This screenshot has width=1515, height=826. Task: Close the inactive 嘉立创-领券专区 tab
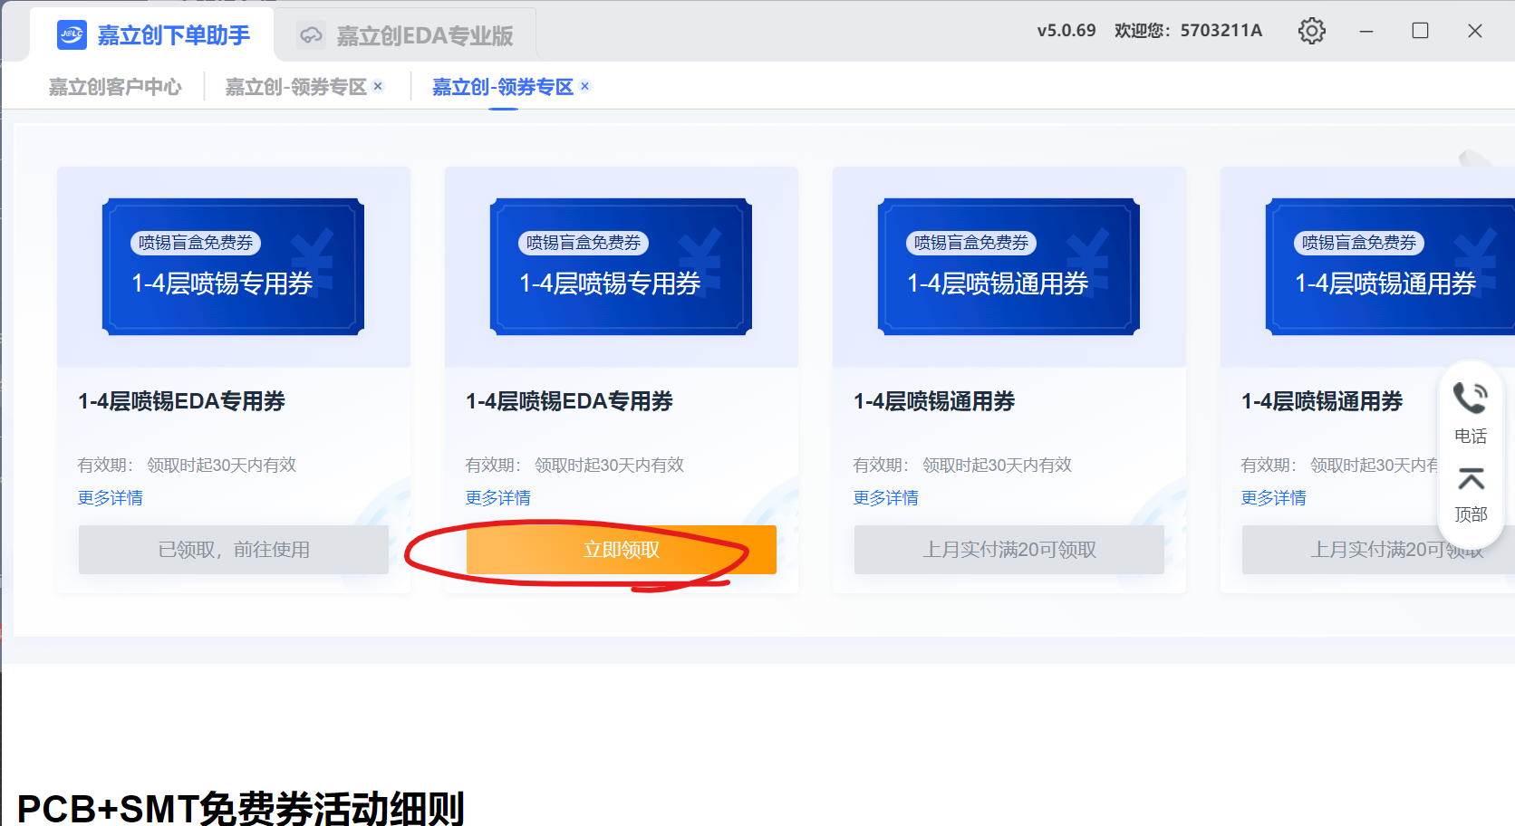coord(378,86)
